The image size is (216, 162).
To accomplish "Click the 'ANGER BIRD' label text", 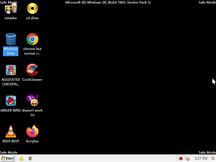I will coord(11,110).
